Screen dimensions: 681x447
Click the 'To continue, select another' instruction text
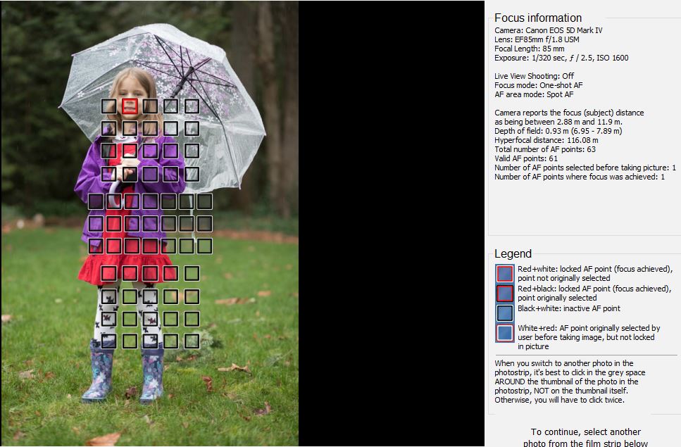point(585,432)
